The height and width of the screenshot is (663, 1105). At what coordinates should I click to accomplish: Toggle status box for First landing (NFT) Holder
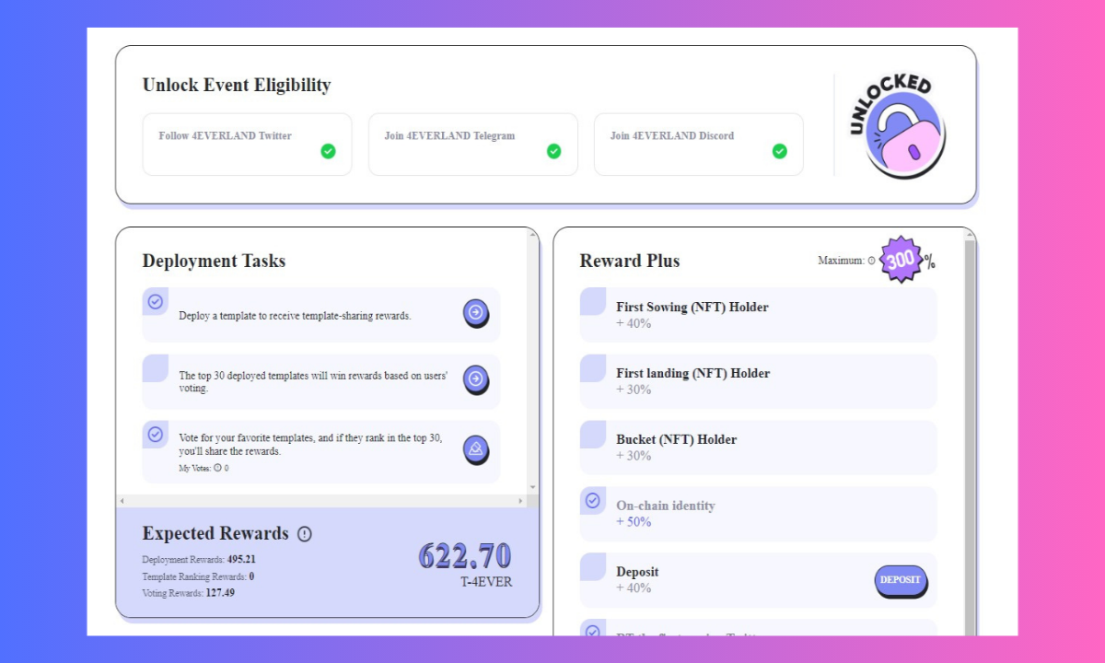pyautogui.click(x=593, y=367)
